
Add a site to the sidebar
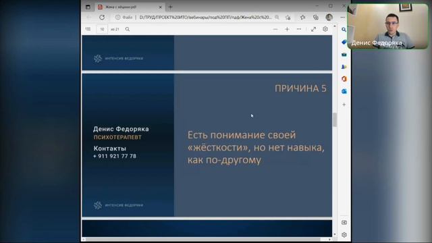coord(344,105)
